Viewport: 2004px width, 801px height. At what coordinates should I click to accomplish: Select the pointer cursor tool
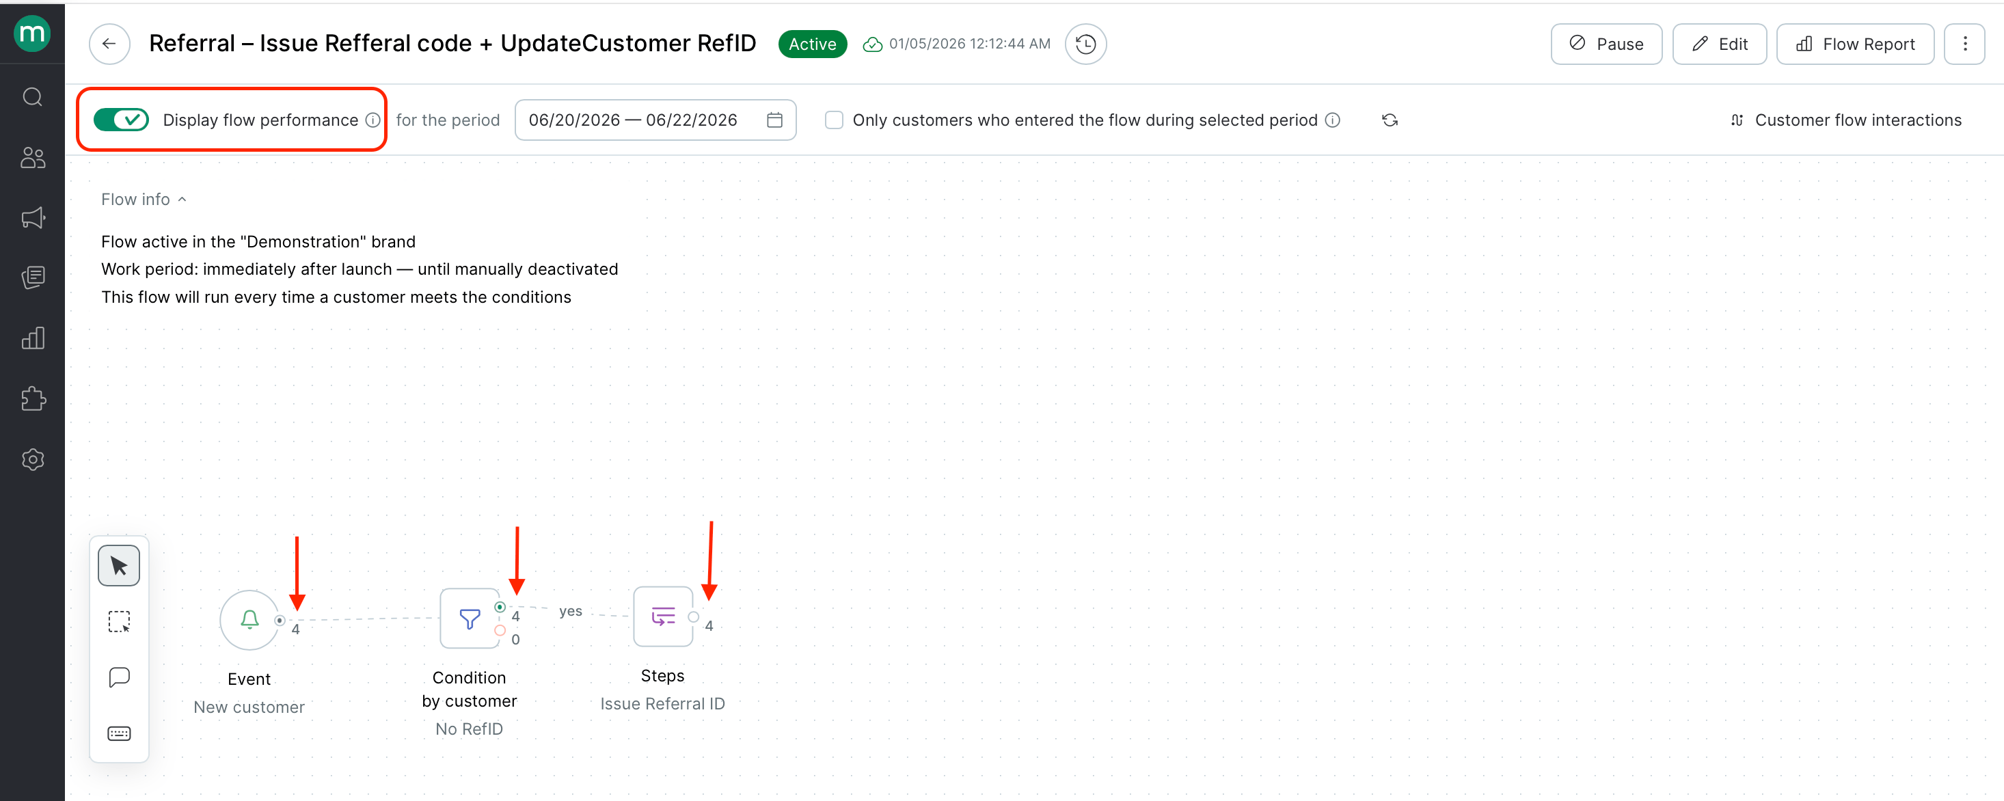pos(119,565)
